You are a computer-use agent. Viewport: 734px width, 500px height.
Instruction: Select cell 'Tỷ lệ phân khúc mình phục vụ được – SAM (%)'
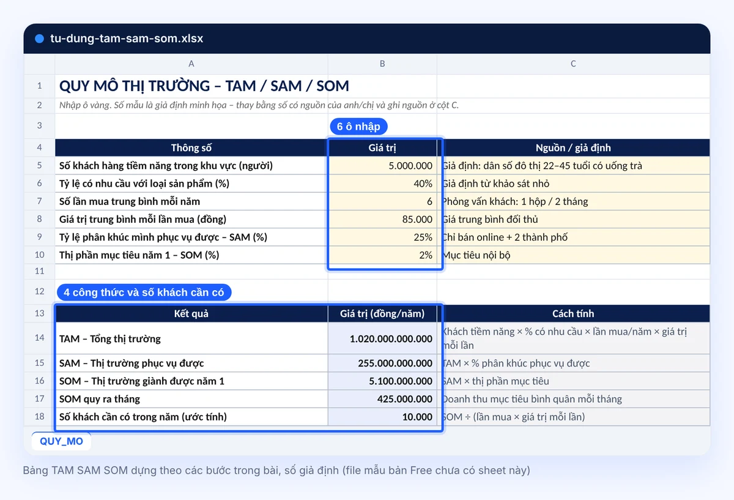click(191, 237)
